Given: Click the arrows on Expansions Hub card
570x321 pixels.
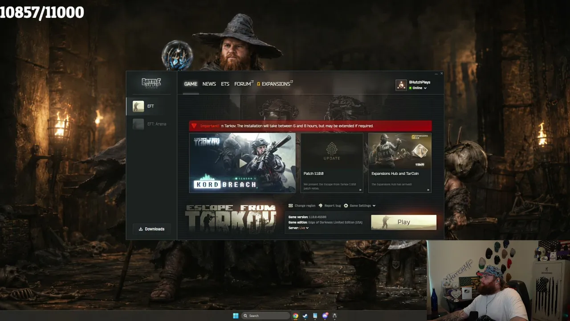Looking at the screenshot, I should [428, 190].
